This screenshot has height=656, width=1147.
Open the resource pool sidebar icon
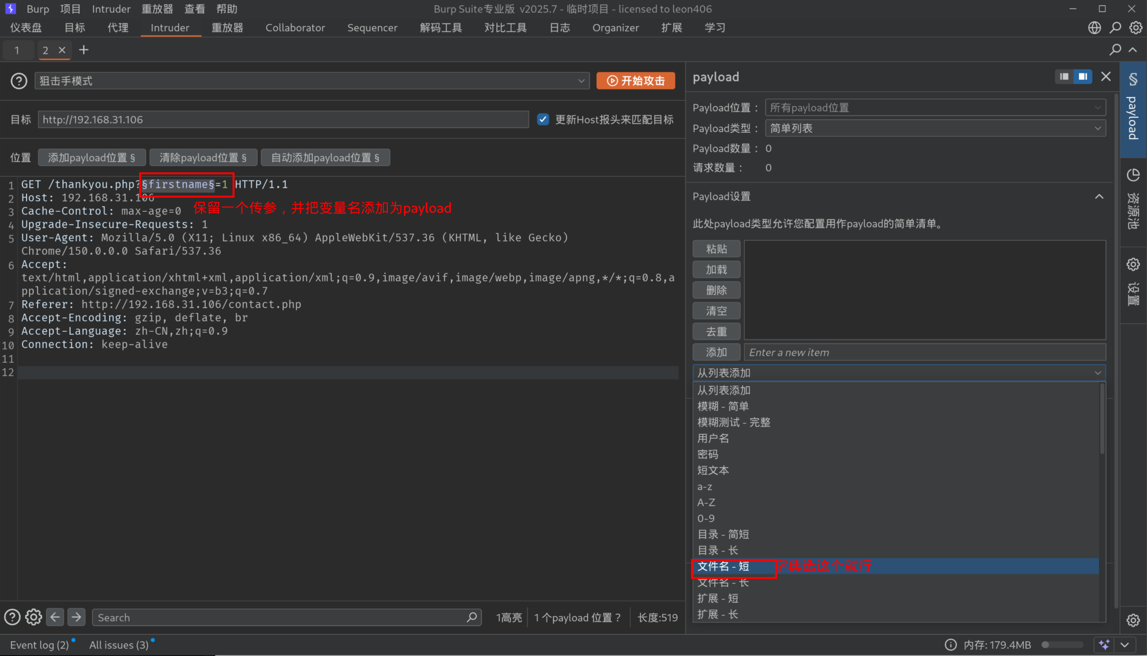tap(1133, 175)
